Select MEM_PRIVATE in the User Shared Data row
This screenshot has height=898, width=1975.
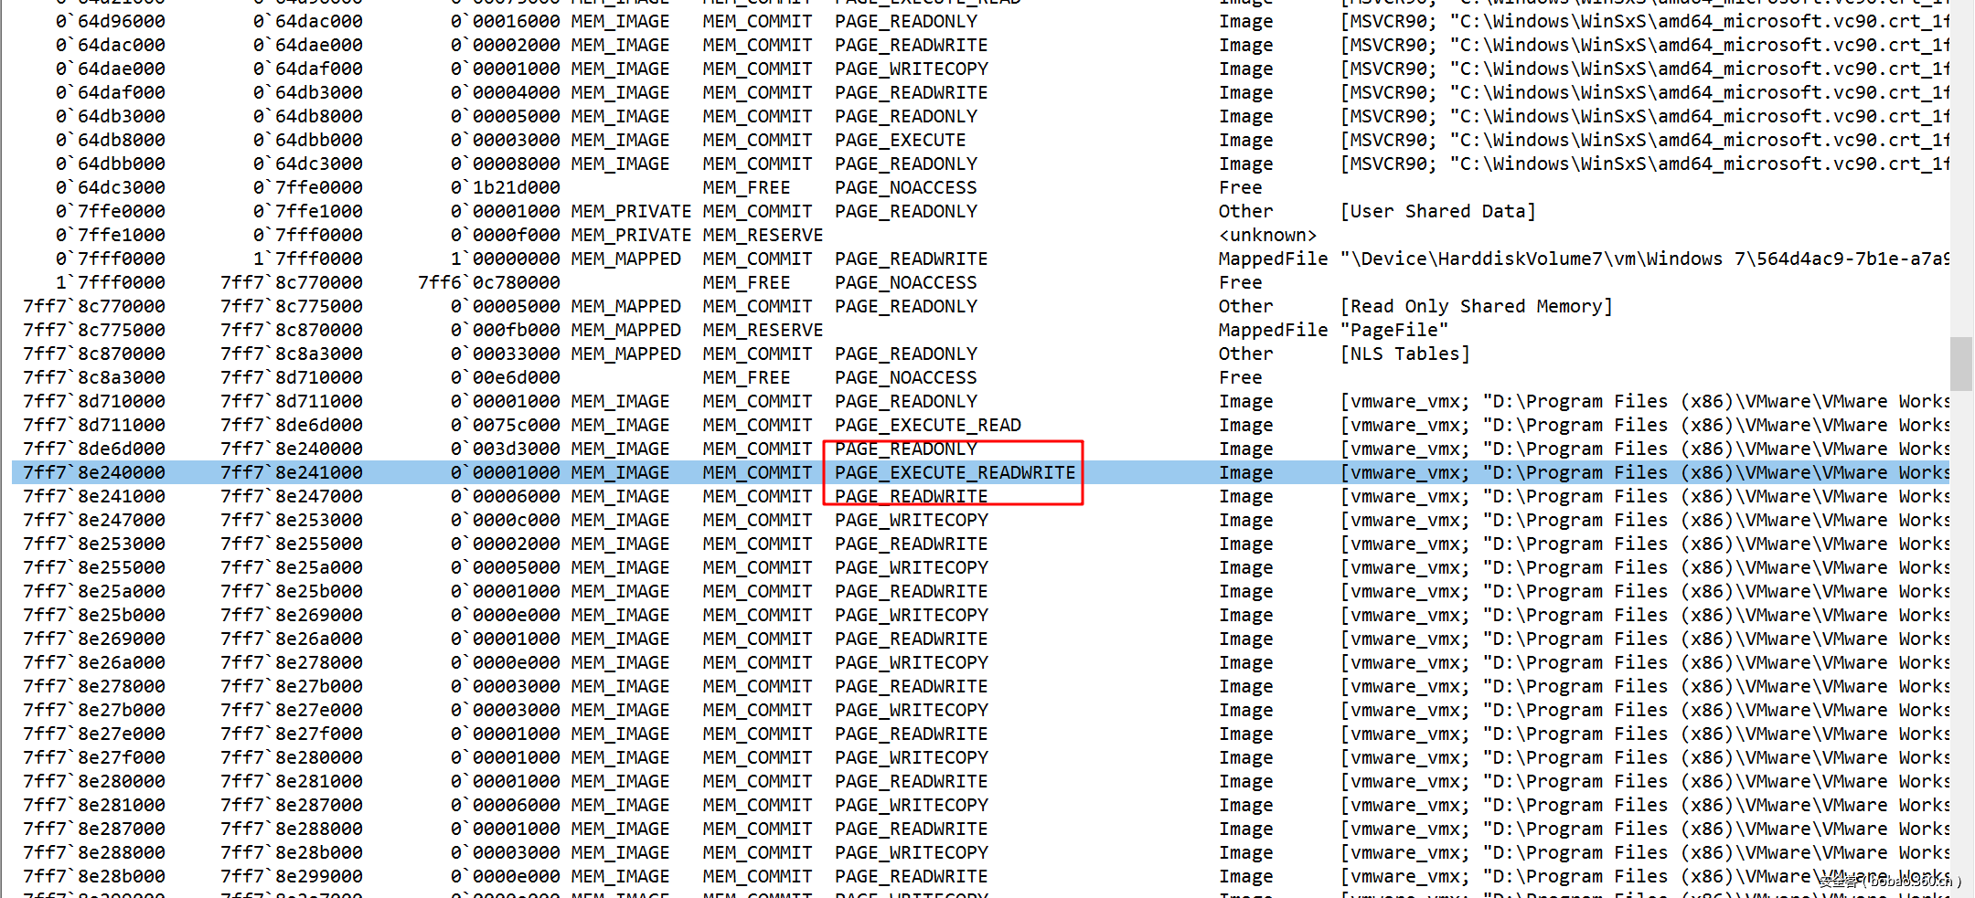point(631,211)
